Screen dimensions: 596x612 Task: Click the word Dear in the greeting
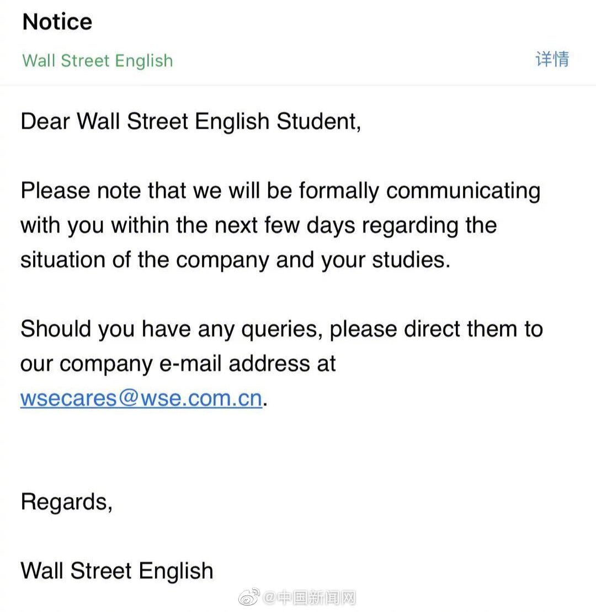coord(45,122)
